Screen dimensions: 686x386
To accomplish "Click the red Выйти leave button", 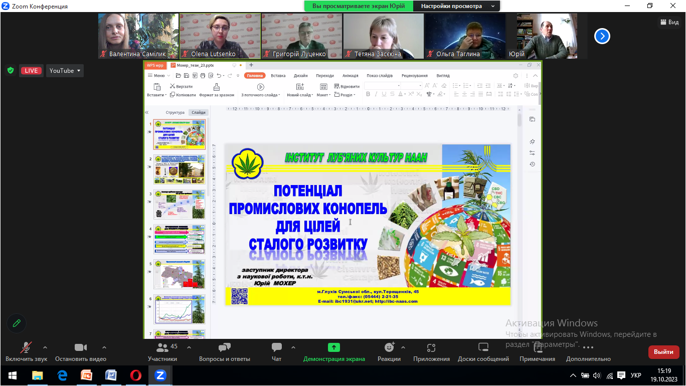I will coord(664,352).
